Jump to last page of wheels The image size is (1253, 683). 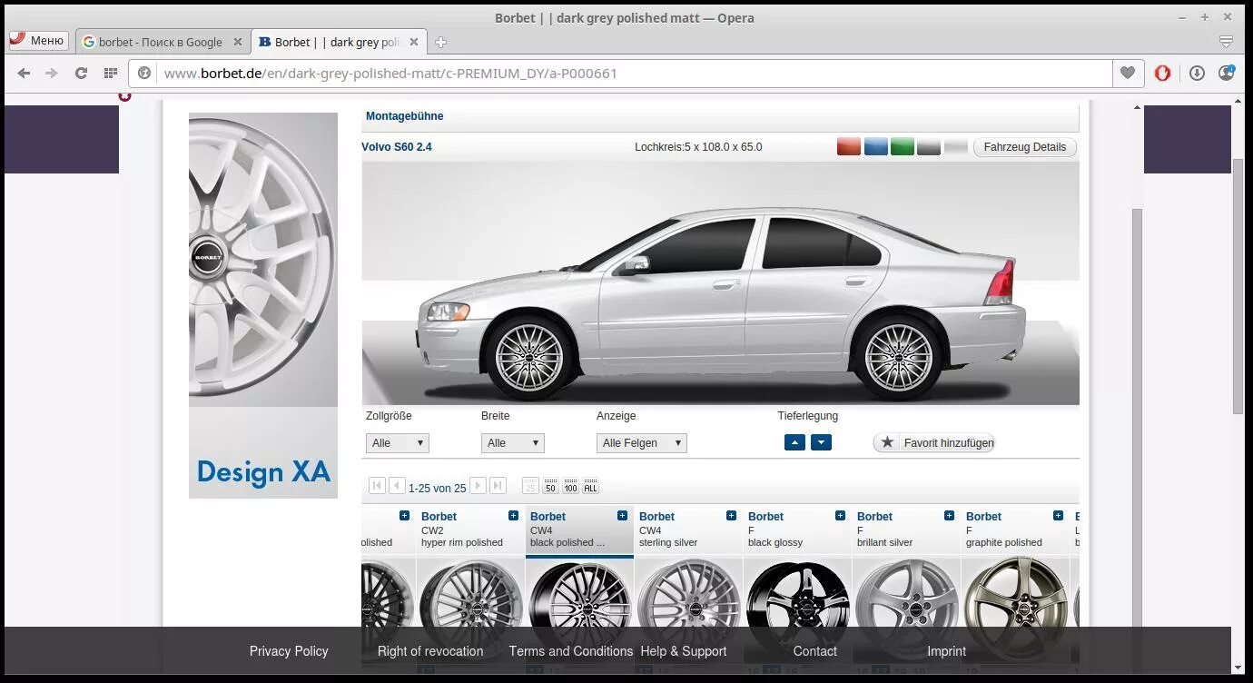pyautogui.click(x=498, y=486)
